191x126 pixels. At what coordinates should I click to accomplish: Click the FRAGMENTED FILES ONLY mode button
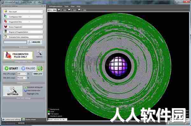pyautogui.click(x=18, y=55)
